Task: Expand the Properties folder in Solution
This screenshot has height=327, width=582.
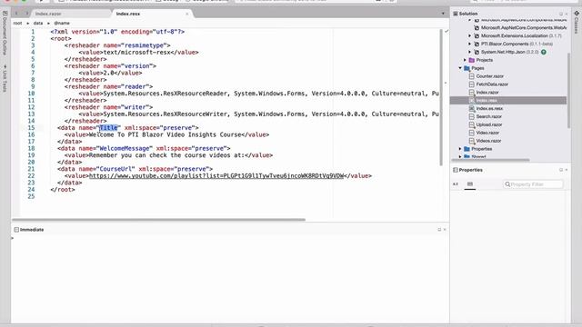Action: pyautogui.click(x=460, y=149)
